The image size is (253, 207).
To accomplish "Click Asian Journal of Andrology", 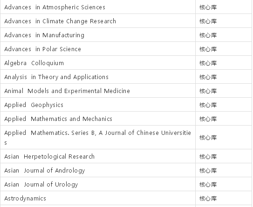I will [x=45, y=171].
